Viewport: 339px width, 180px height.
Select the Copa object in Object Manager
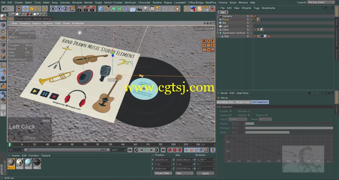tap(225, 29)
